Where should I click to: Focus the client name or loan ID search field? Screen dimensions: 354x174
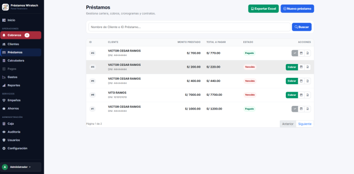coord(189,27)
